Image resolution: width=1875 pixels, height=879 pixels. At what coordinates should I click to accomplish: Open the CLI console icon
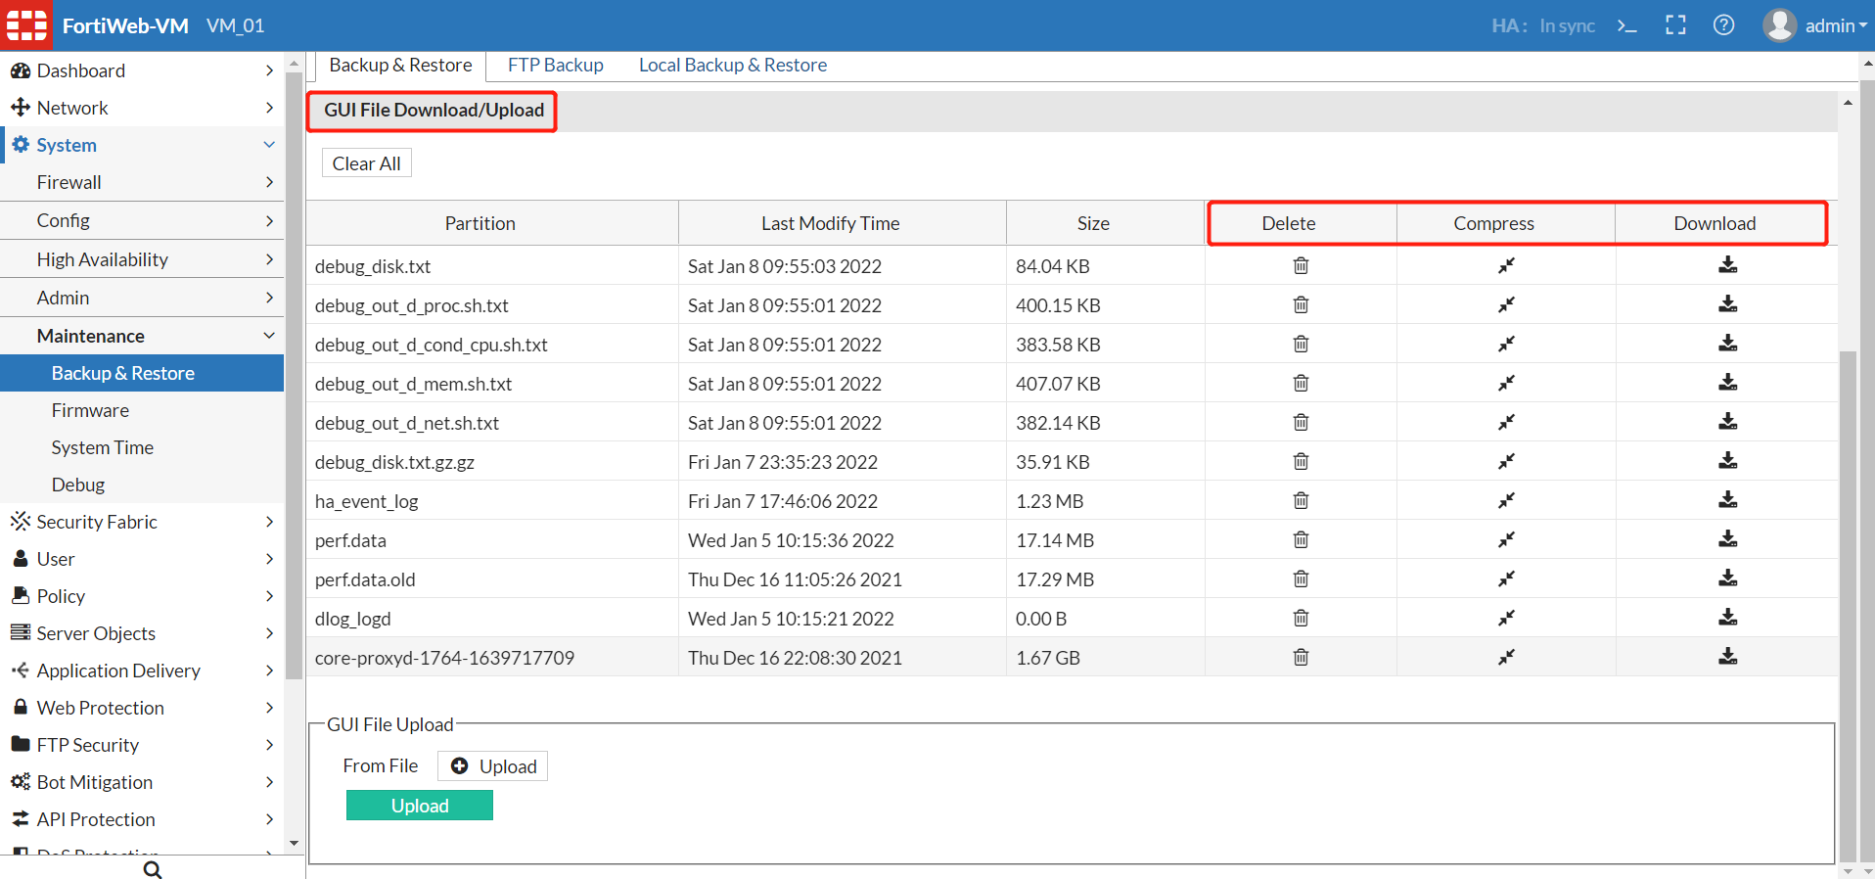point(1626,25)
